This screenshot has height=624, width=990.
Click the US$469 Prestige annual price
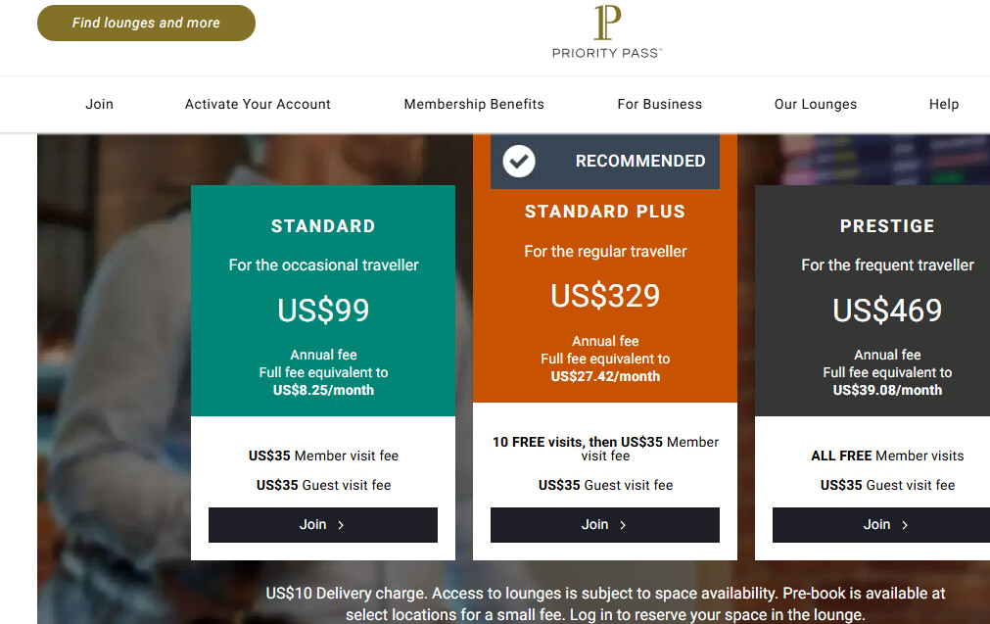pyautogui.click(x=887, y=311)
